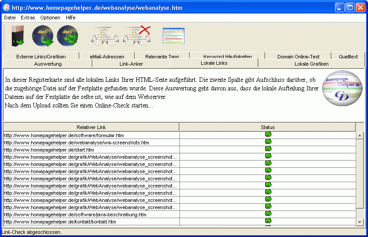
Task: Sort by the Relativer Link column header
Action: point(91,127)
